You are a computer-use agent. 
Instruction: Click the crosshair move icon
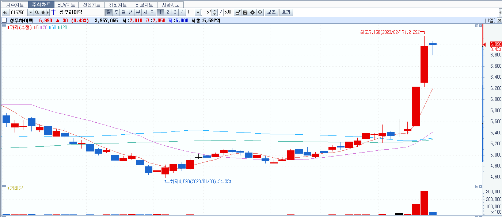tap(260, 12)
